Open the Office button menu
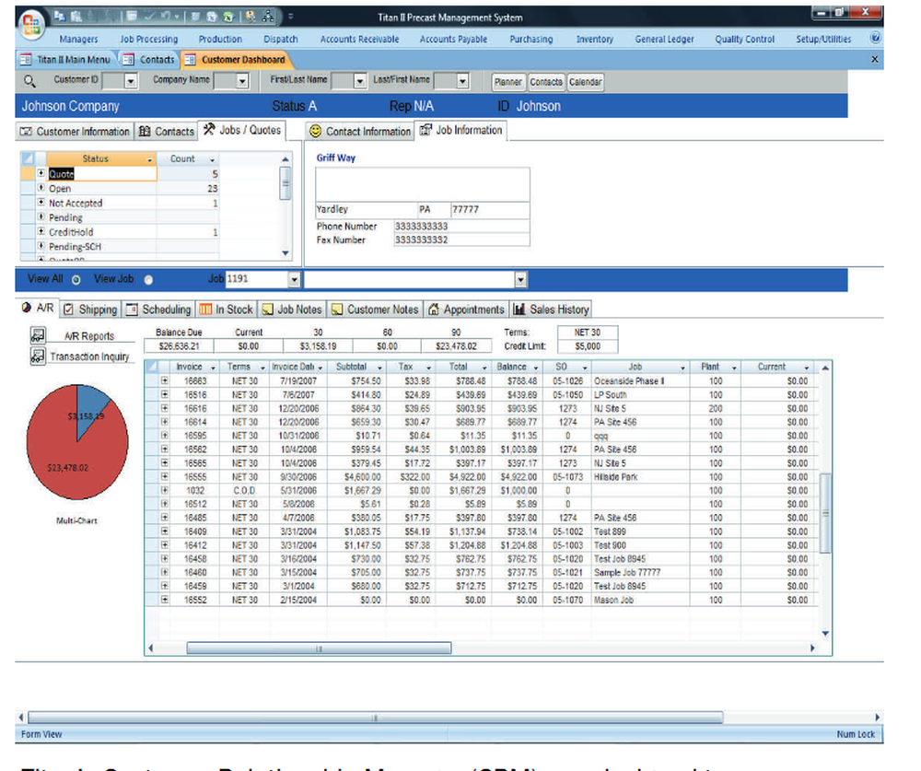This screenshot has height=771, width=921. tap(30, 24)
